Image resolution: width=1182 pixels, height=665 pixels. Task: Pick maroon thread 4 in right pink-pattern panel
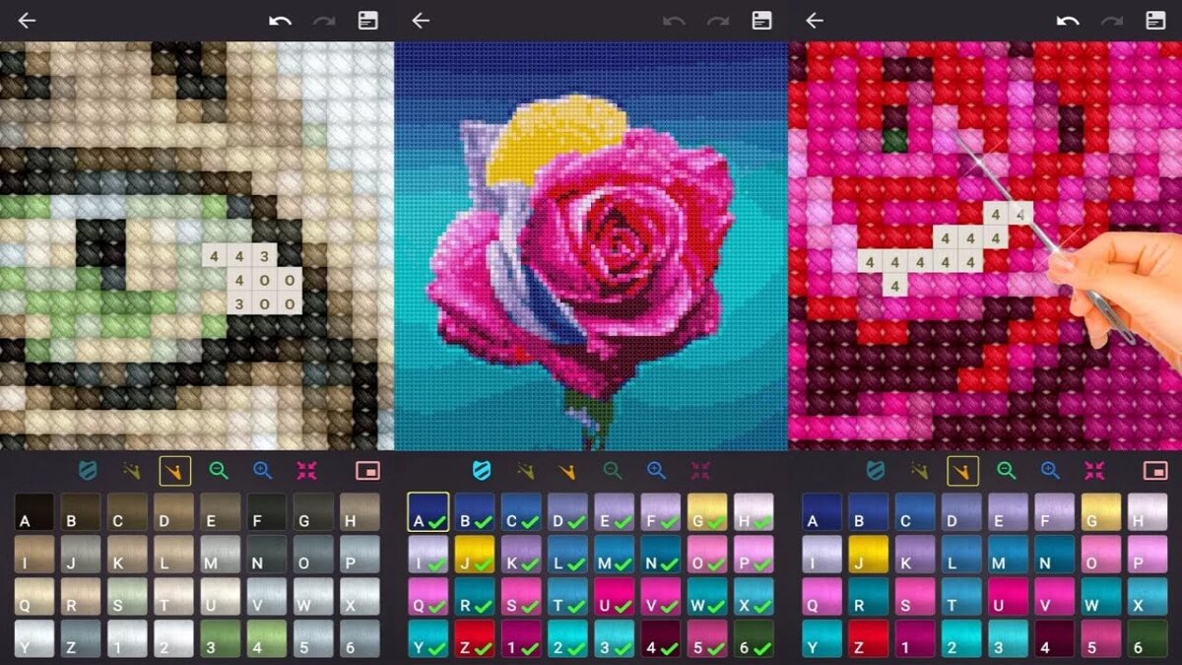tap(1055, 638)
